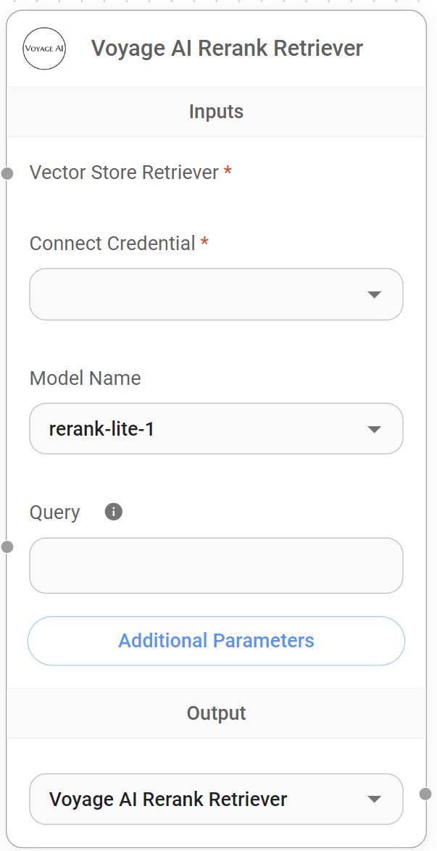Click the Query input anchor dot
The height and width of the screenshot is (851, 437).
coord(7,547)
